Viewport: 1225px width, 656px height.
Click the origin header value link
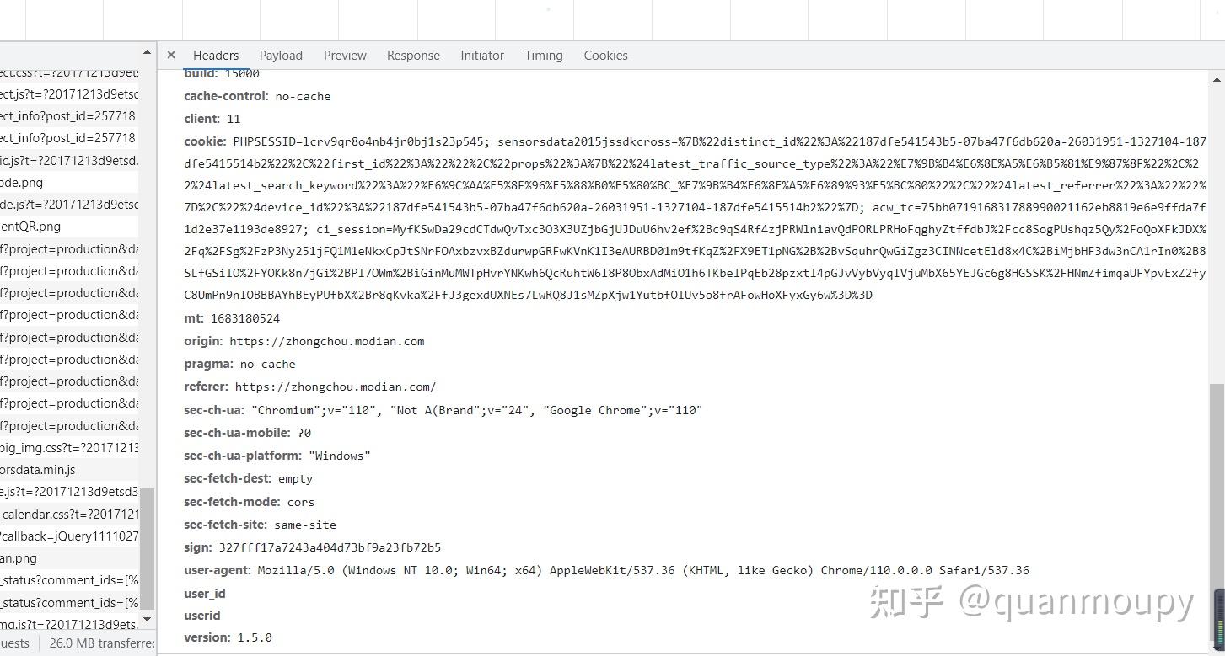[x=327, y=341]
